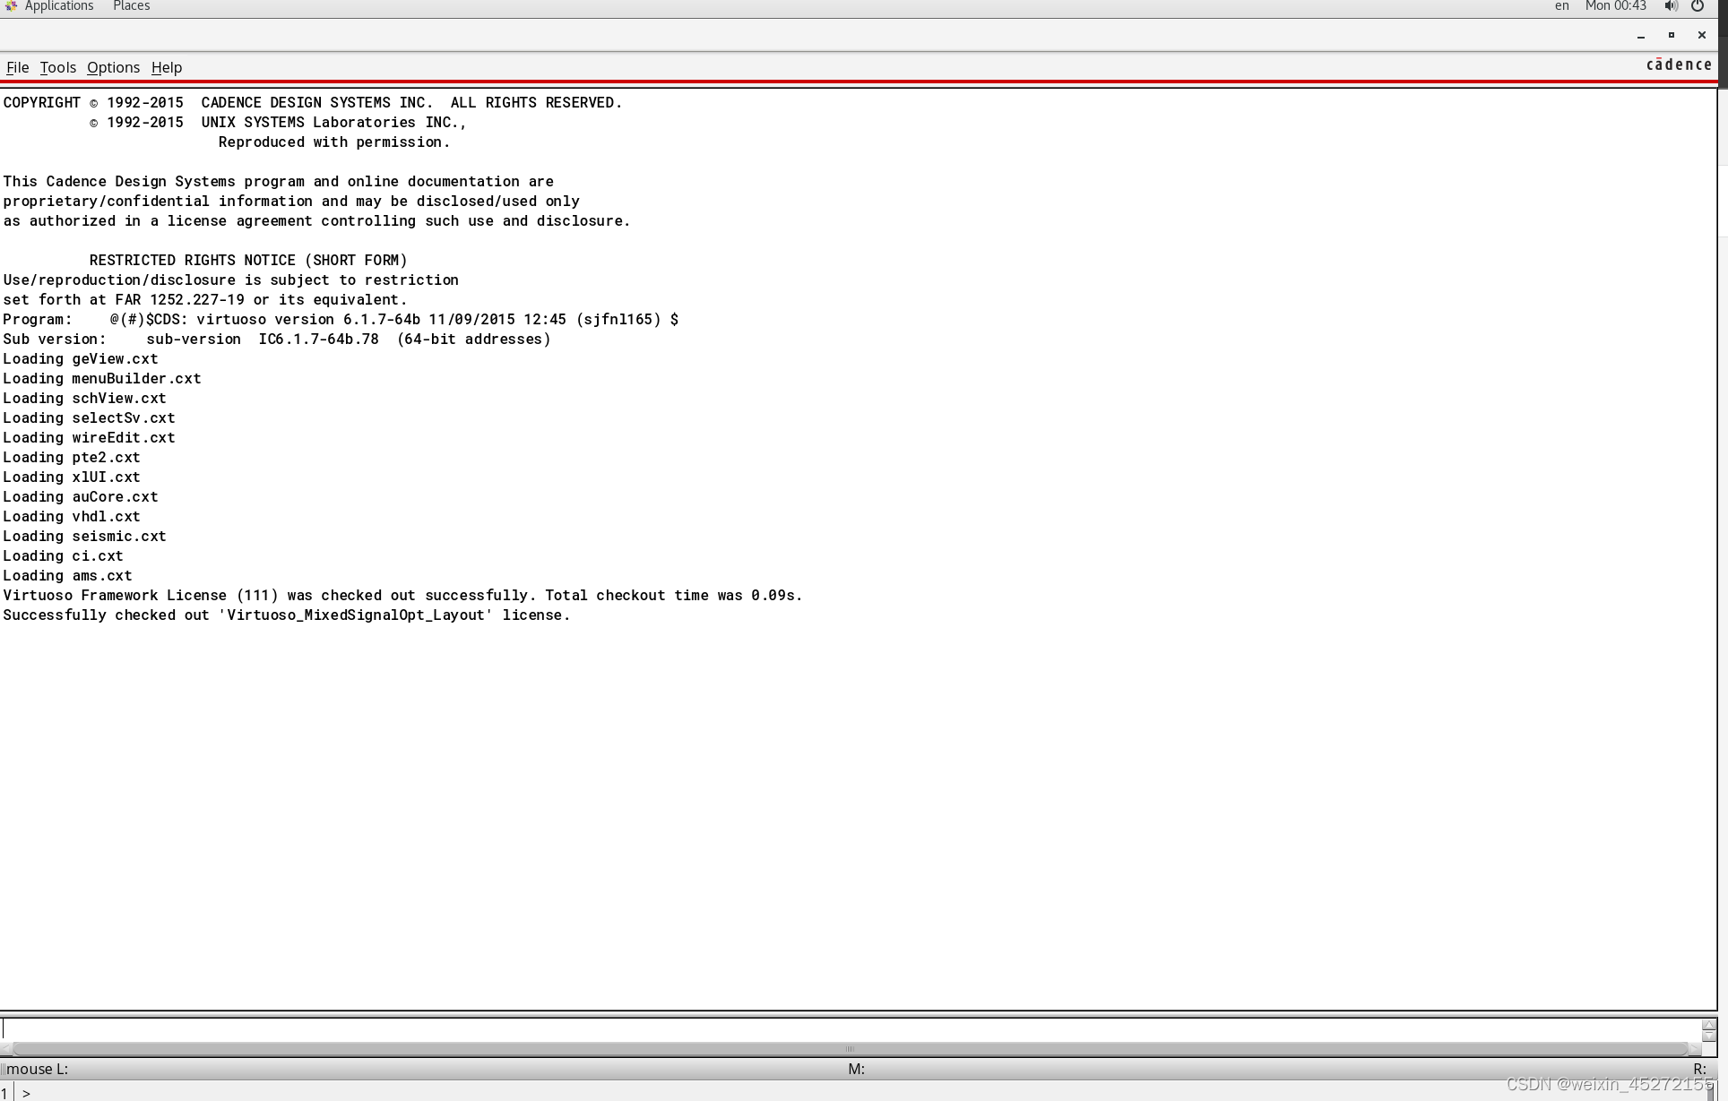Click the 'en' language indicator
Screen dimensions: 1728x1101
(1561, 6)
